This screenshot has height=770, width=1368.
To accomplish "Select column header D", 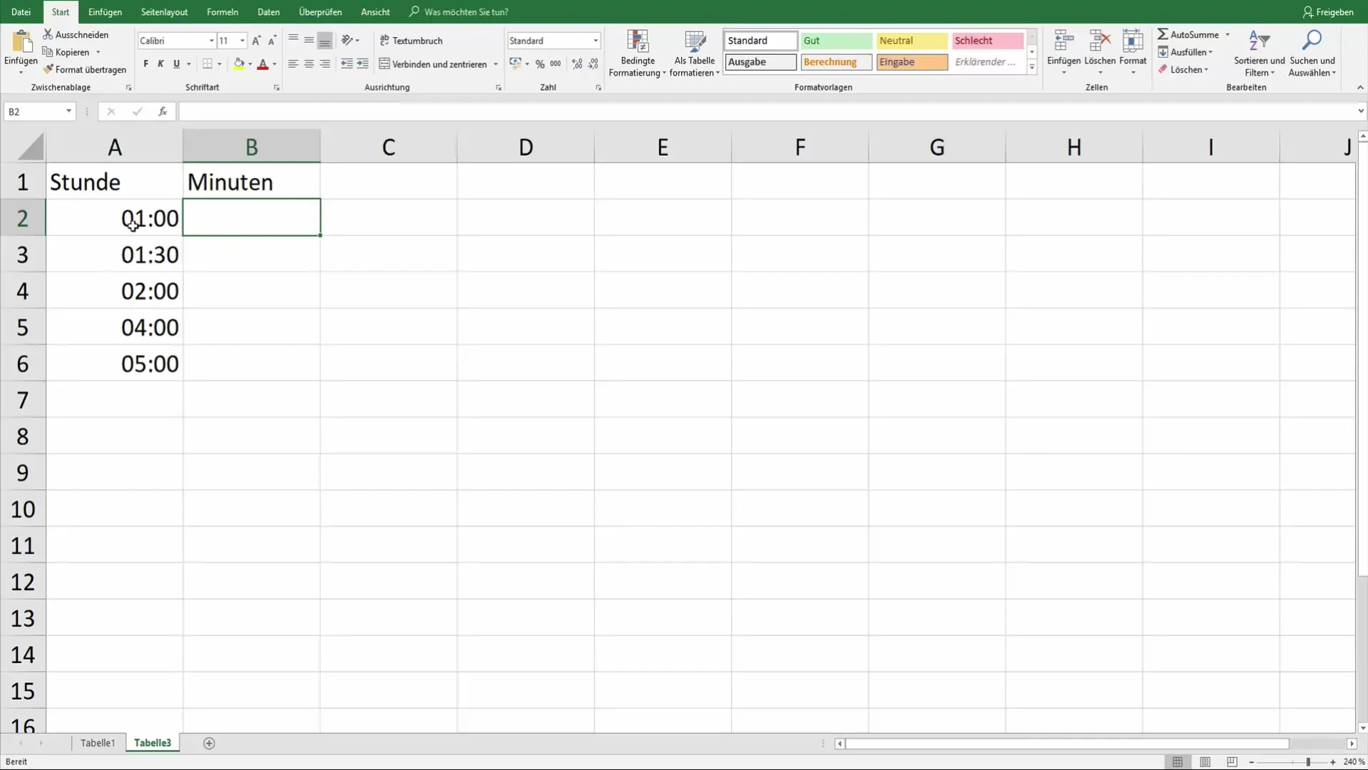I will click(x=526, y=147).
